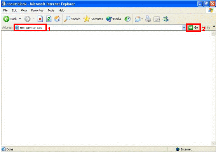Open the Messenger people icon
The width and height of the screenshot is (216, 152).
tap(165, 19)
